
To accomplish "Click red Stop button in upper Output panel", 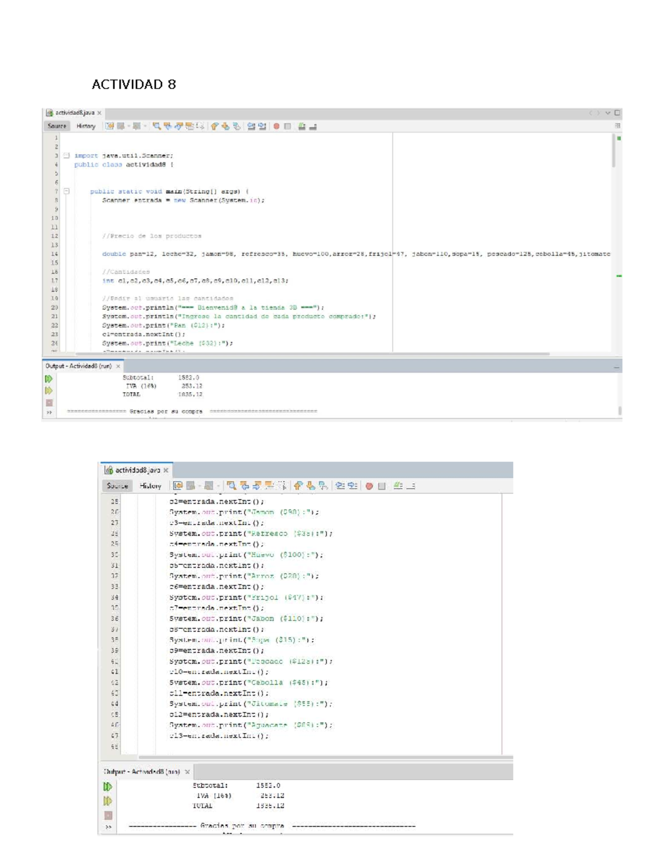I will point(49,403).
